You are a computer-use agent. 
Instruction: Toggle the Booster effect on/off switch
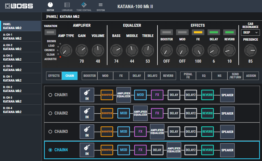coord(167,32)
